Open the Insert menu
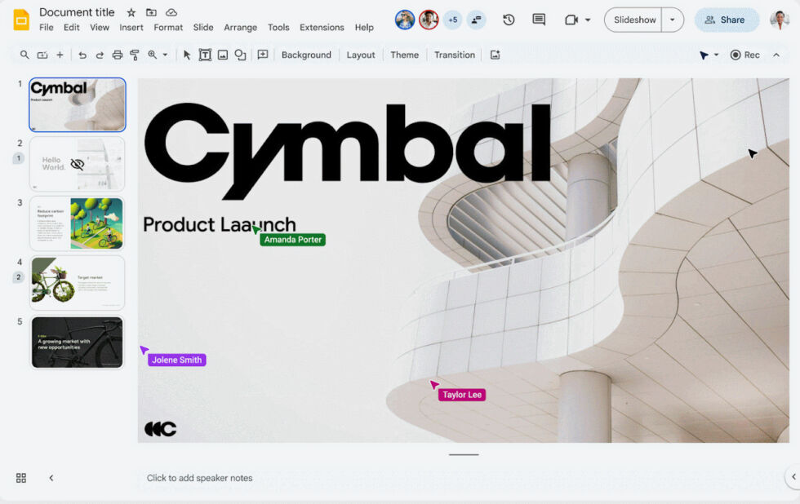Image resolution: width=800 pixels, height=504 pixels. click(131, 27)
